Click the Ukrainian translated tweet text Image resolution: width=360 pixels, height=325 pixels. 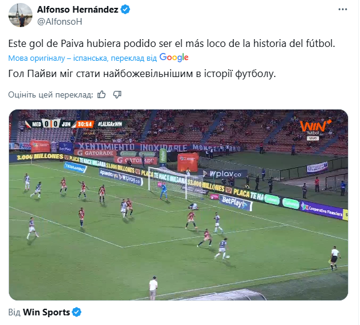pos(142,74)
